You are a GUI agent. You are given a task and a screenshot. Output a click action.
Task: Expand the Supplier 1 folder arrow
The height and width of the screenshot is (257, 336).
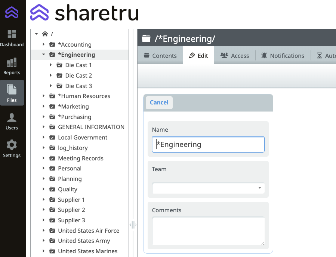(x=43, y=200)
